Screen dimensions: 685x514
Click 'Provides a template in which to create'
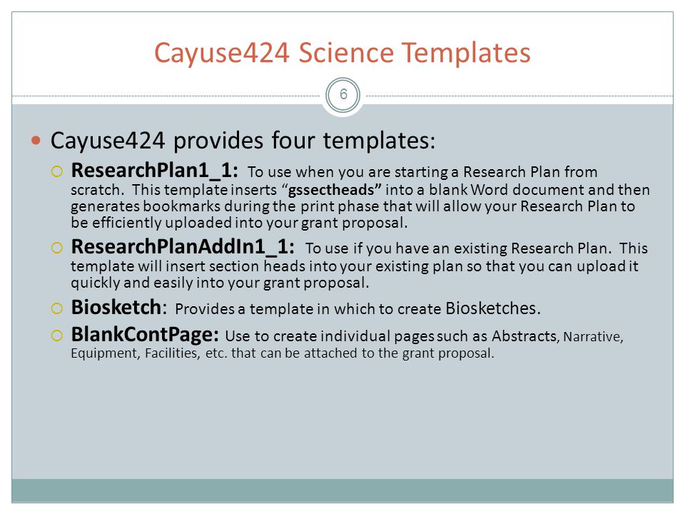click(x=308, y=309)
